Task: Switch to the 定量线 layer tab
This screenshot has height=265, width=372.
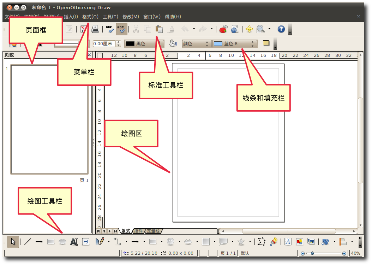Action: click(153, 231)
